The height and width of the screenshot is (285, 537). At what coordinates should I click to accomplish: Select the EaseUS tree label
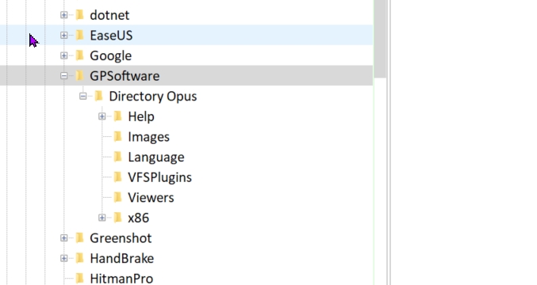point(111,35)
